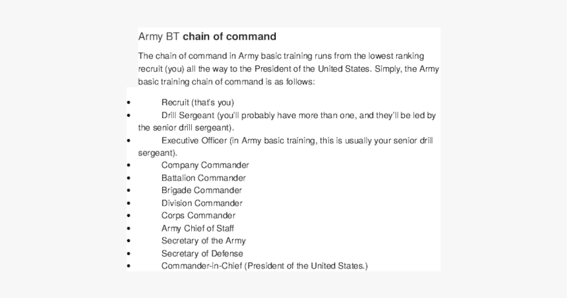Select the Recruit (that's you) list item
Viewport: 567px width, 298px height.
[x=198, y=103]
